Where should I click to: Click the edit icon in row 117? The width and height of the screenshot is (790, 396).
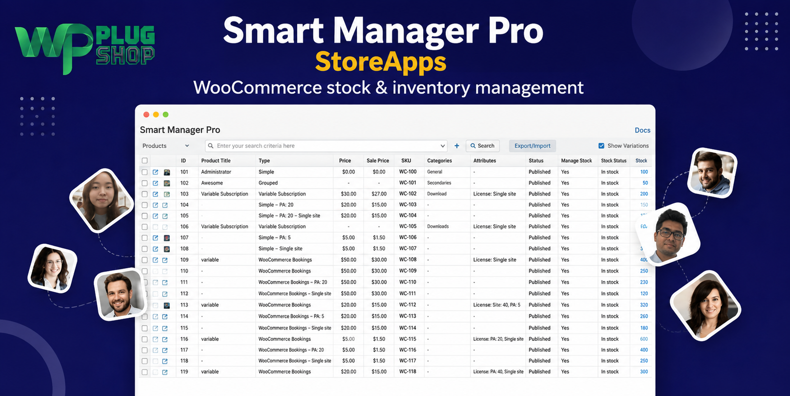pyautogui.click(x=156, y=350)
